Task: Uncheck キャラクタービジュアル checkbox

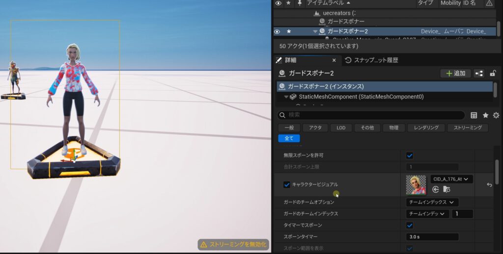Action: tap(287, 184)
